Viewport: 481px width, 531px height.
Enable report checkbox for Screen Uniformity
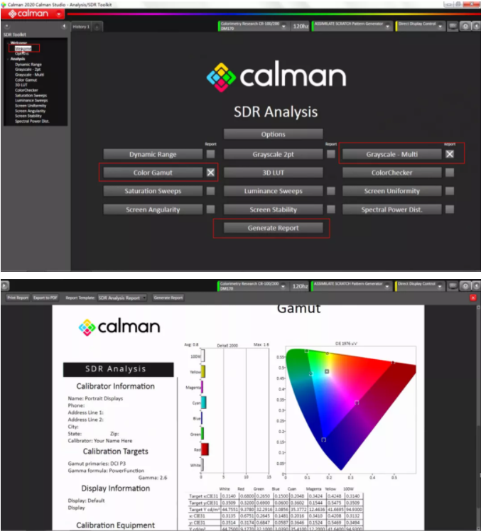pyautogui.click(x=450, y=191)
